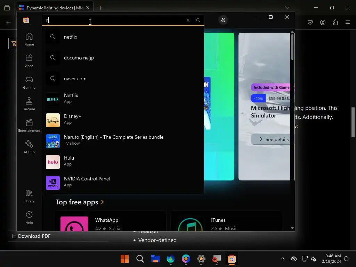Open the browser hamburger menu
The width and height of the screenshot is (356, 267).
[x=348, y=22]
